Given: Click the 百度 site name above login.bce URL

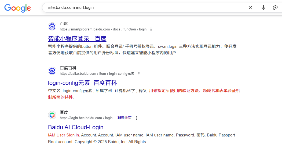Looking at the screenshot, I should point(64,112).
